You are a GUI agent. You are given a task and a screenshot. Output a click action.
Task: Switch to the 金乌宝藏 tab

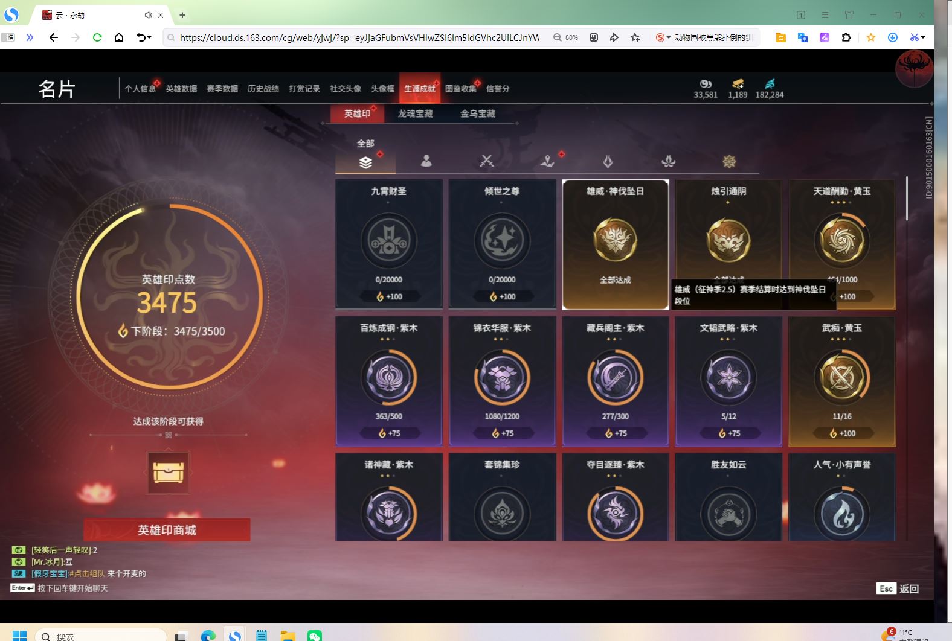click(x=477, y=113)
